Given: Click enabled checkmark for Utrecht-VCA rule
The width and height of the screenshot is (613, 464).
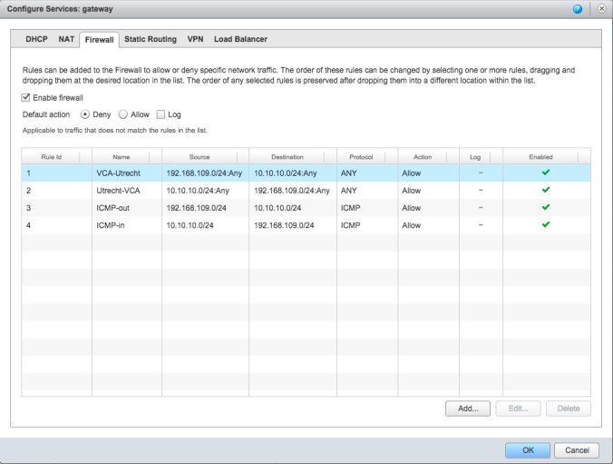Looking at the screenshot, I should pos(545,191).
